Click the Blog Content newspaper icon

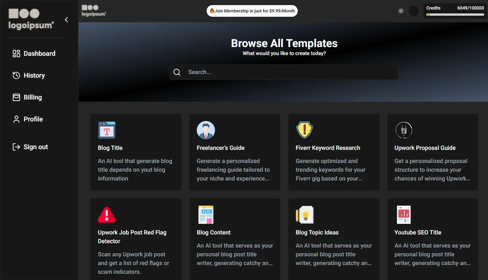click(206, 215)
